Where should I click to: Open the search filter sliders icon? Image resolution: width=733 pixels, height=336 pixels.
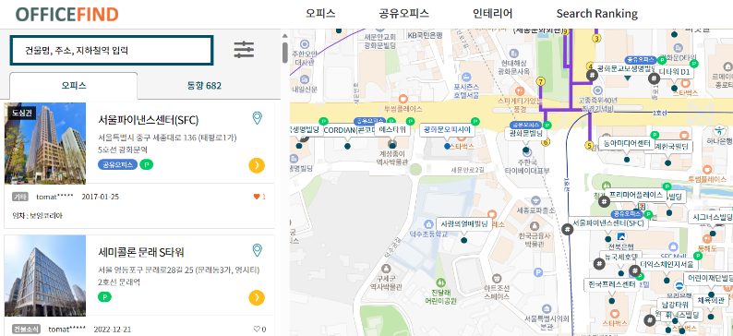(244, 50)
